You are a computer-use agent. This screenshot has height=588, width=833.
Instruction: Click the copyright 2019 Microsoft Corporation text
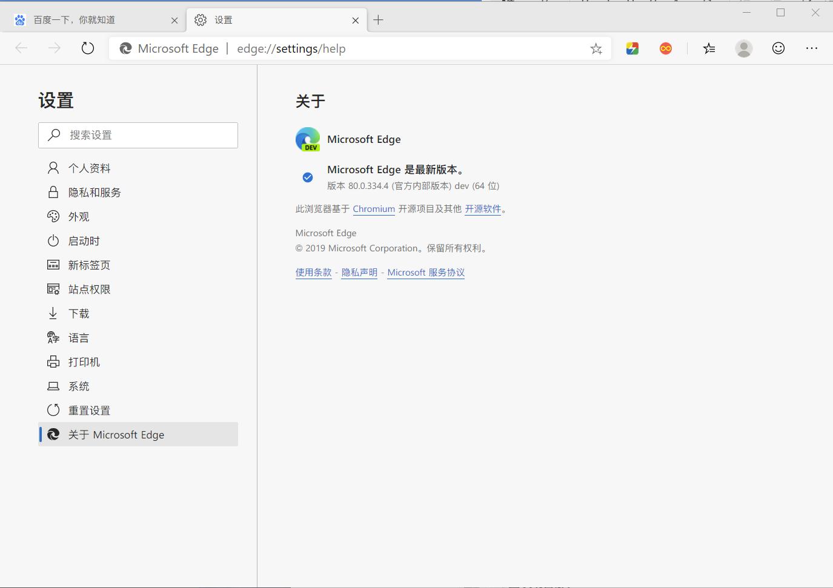pyautogui.click(x=391, y=248)
